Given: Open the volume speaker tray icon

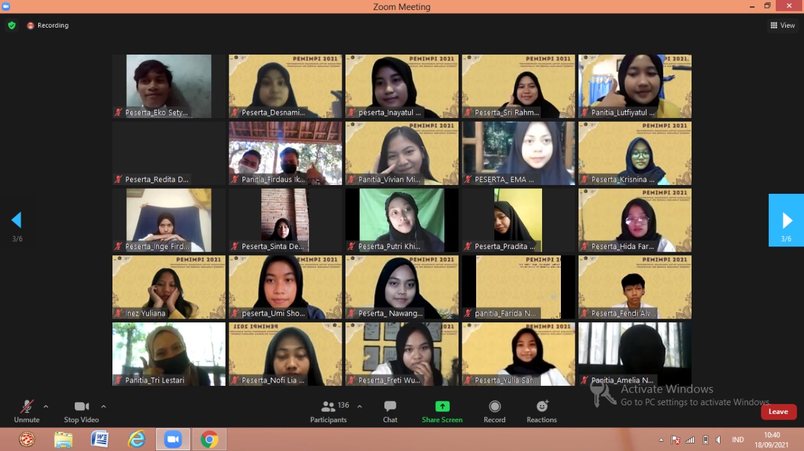Looking at the screenshot, I should point(719,440).
